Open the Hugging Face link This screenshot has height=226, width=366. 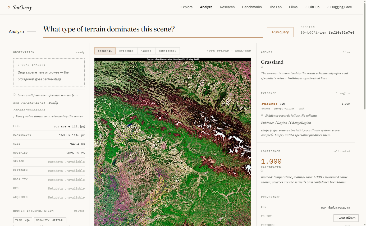341,7
